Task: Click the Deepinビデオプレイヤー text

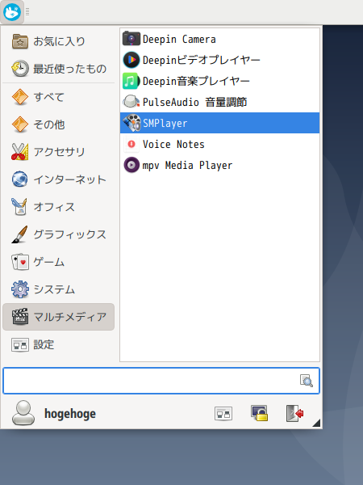Action: [x=201, y=60]
